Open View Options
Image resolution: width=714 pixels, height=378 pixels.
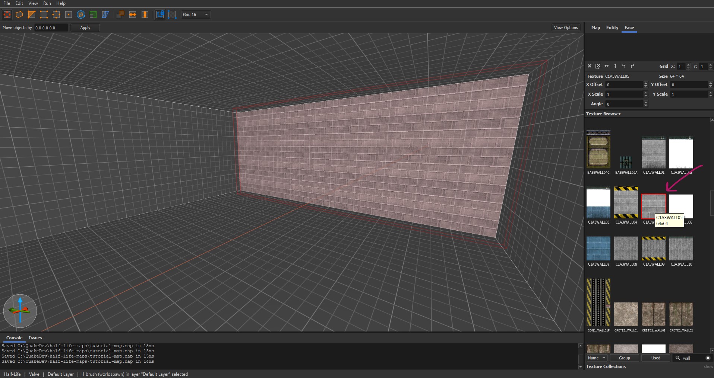(x=566, y=28)
